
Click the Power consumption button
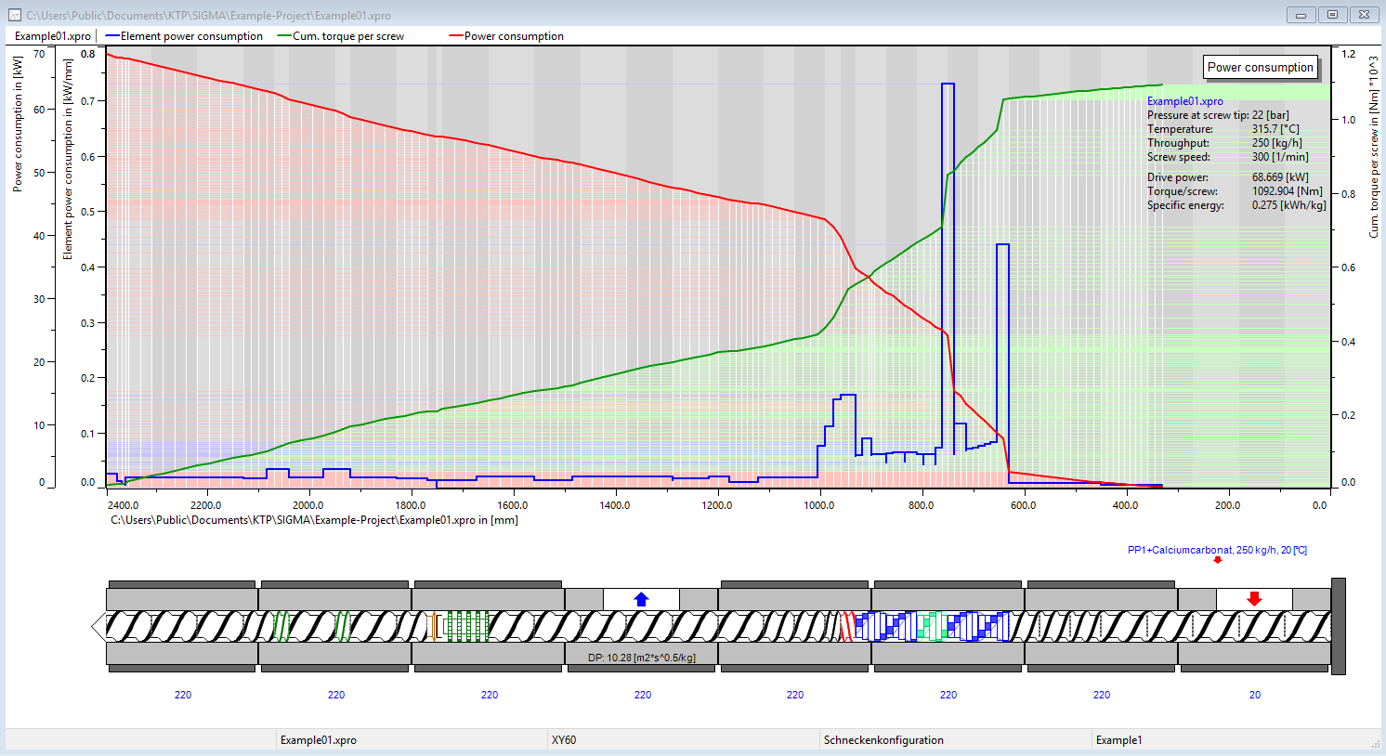[1261, 67]
